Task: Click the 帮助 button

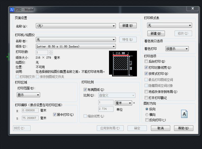Action: (x=183, y=128)
